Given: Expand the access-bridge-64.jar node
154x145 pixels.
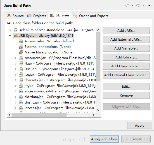Looking at the screenshot, I should [16, 91].
